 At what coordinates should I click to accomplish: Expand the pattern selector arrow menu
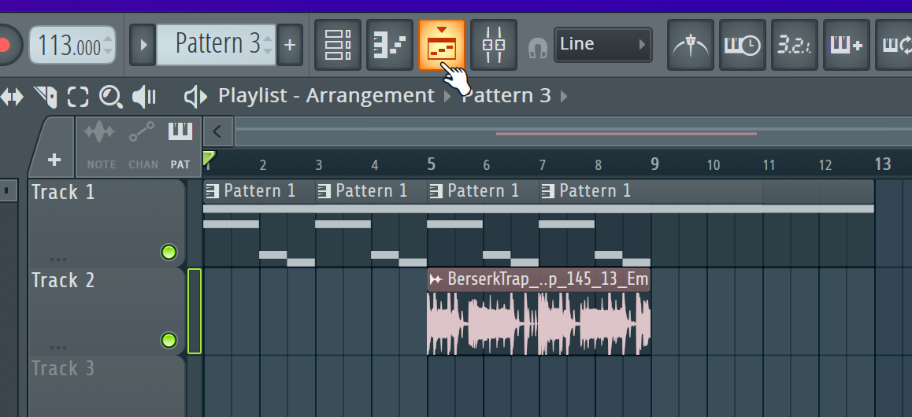click(x=143, y=45)
